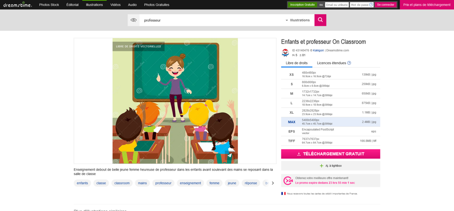The image size is (454, 211).
Task: Open Éditorial menu
Action: [x=72, y=5]
